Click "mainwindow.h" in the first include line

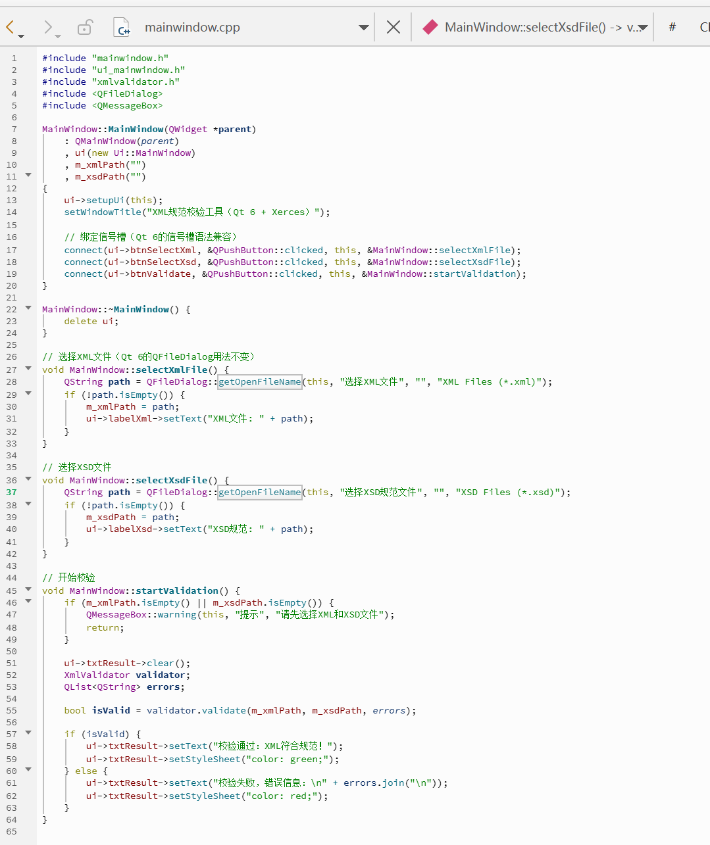click(130, 58)
